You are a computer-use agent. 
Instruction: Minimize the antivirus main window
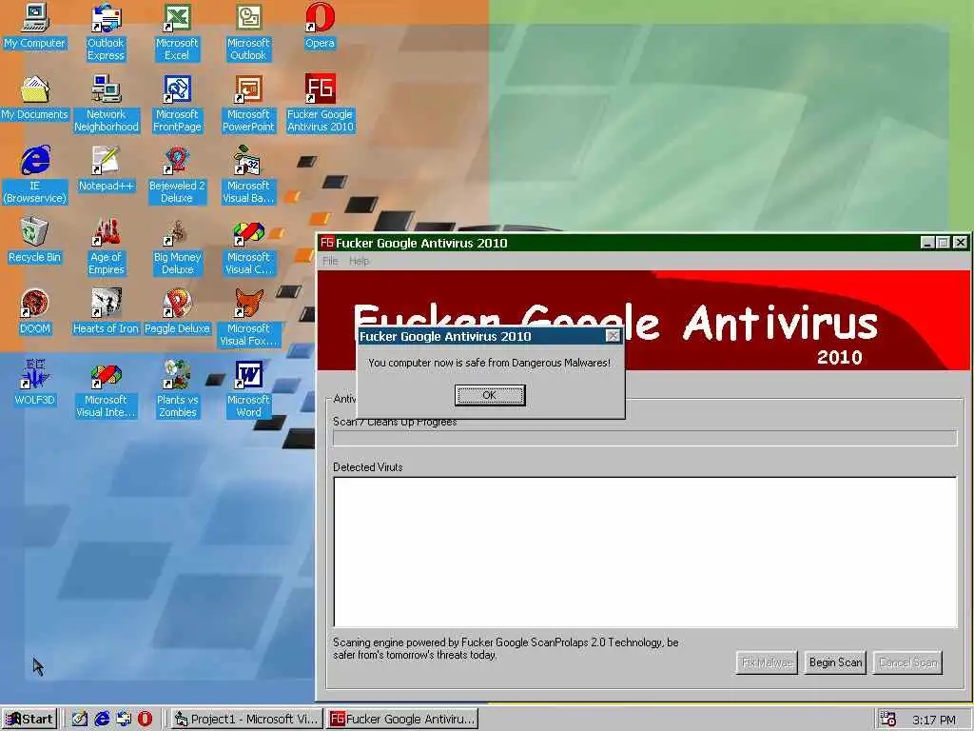click(926, 243)
